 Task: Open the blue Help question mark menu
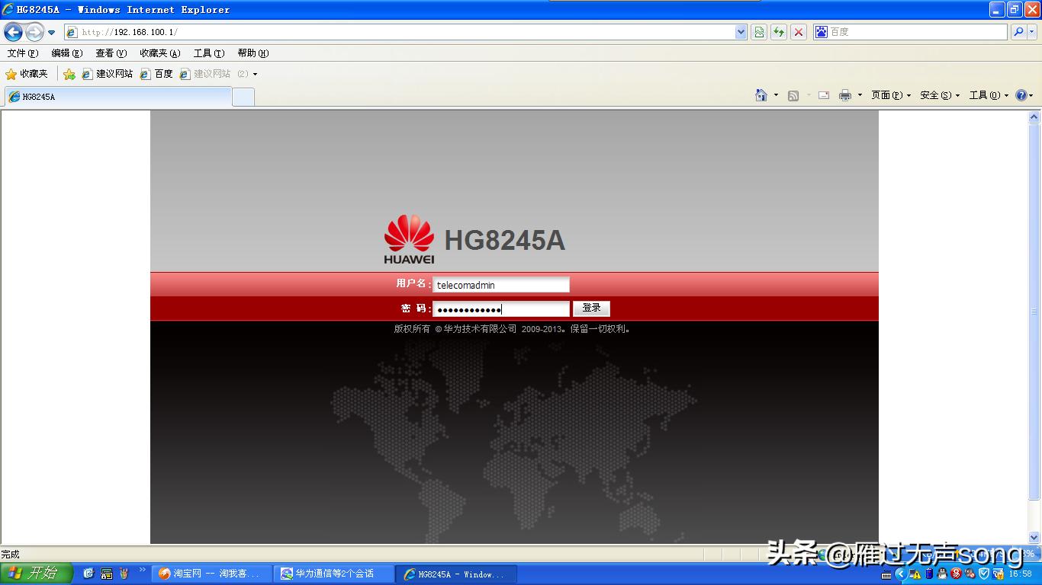click(1024, 95)
